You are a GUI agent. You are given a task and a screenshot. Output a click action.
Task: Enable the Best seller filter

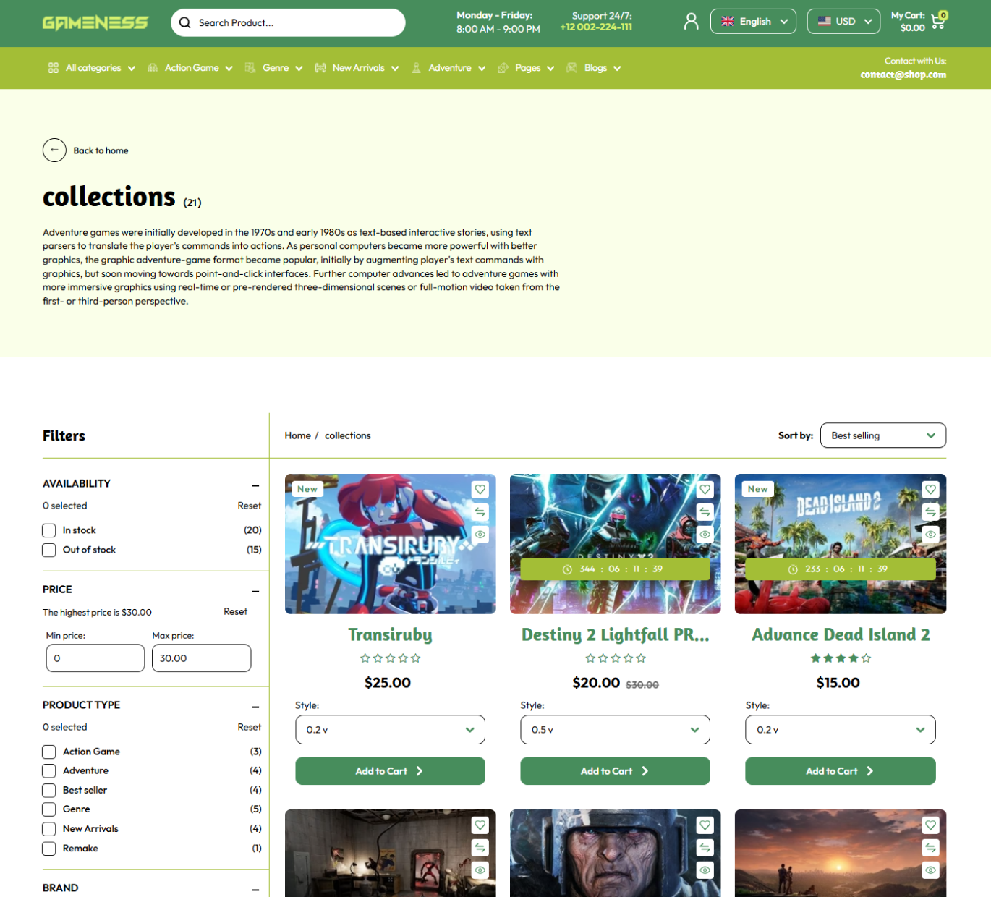[49, 790]
